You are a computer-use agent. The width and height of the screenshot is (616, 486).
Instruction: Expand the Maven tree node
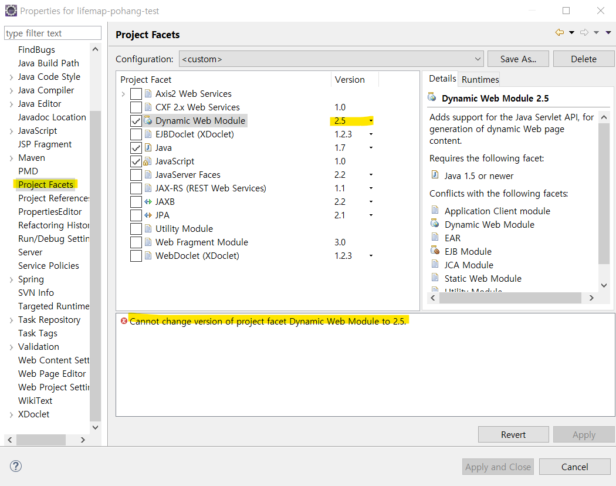click(x=11, y=158)
